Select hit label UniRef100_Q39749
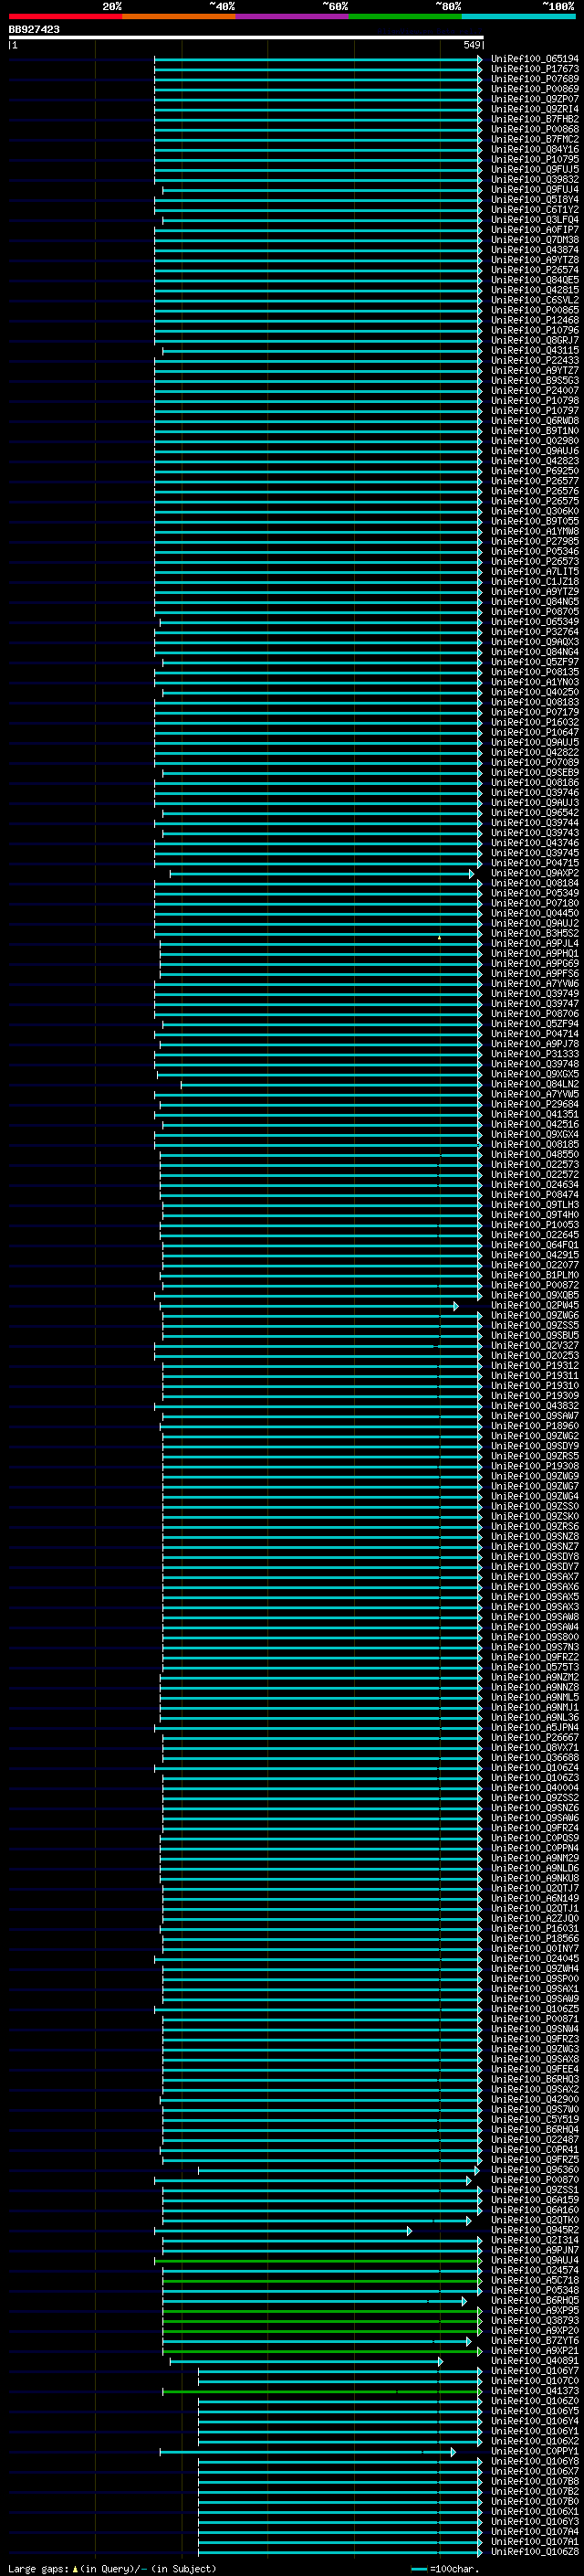The image size is (584, 2576). [534, 993]
